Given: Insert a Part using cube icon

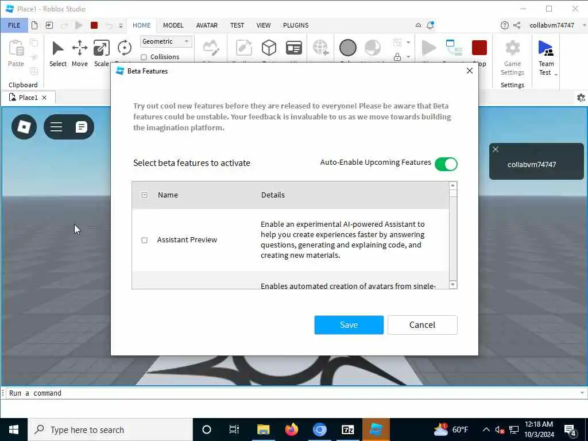Looking at the screenshot, I should [269, 48].
